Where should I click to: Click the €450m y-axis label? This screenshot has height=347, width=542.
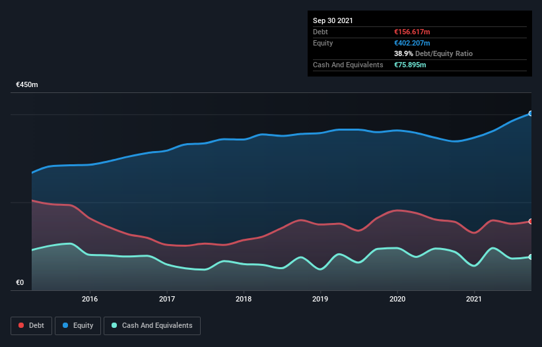[27, 84]
